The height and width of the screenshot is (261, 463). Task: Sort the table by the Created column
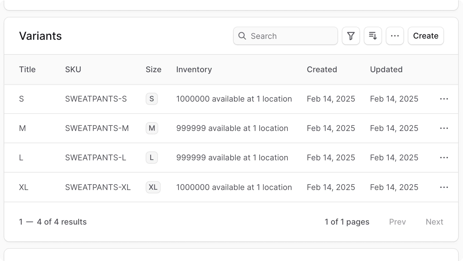[322, 69]
